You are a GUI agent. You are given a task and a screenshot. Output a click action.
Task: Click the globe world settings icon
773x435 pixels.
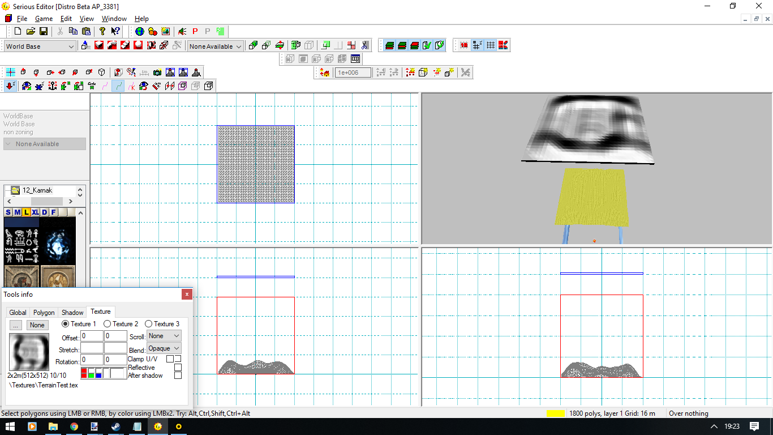139,32
